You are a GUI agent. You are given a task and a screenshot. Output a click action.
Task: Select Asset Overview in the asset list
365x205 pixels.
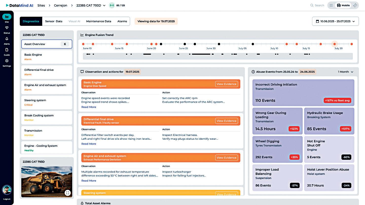47,44
